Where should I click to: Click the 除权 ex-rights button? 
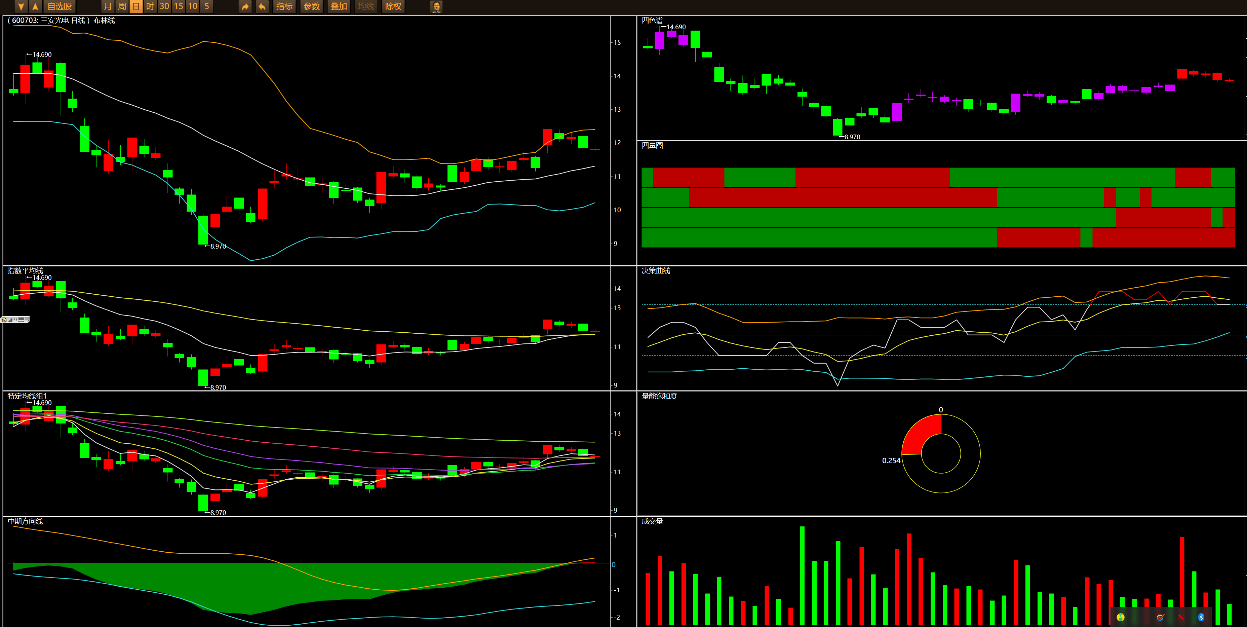[393, 7]
